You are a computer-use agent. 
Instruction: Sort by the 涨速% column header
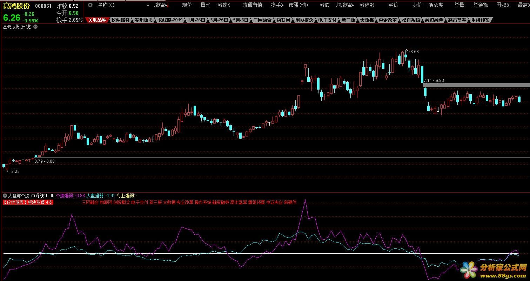pos(224,5)
